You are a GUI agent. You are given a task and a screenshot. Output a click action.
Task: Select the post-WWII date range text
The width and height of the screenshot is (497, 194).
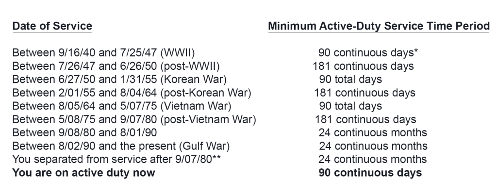116,66
